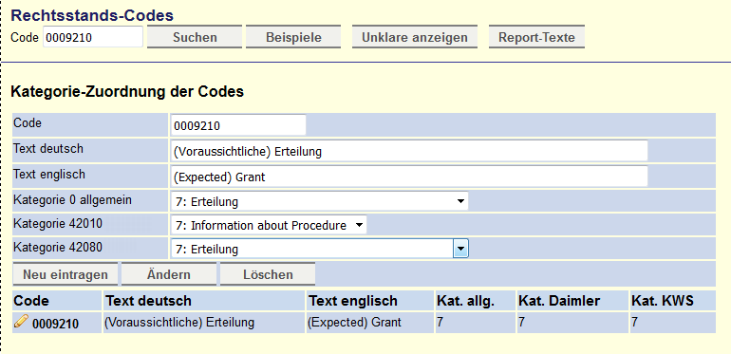Viewport: 731px width, 354px height.
Task: Click the Ändern button
Action: [x=169, y=274]
